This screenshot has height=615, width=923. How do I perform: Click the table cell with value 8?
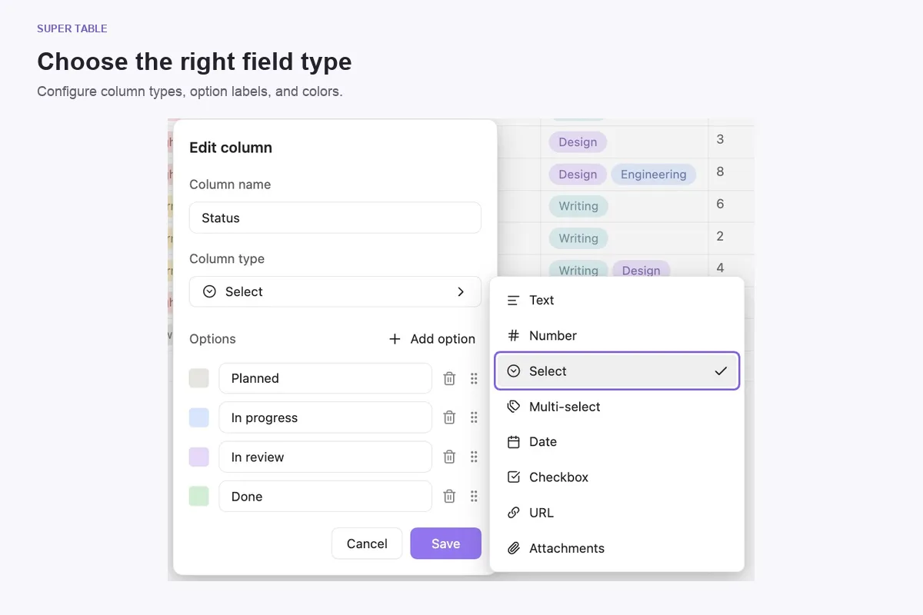click(x=731, y=175)
